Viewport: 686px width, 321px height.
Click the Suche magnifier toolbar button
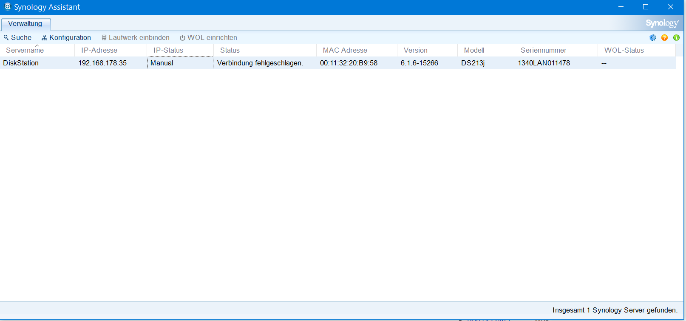pyautogui.click(x=17, y=38)
